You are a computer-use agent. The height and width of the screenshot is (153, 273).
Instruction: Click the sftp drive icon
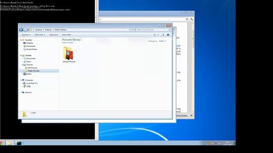click(x=25, y=86)
